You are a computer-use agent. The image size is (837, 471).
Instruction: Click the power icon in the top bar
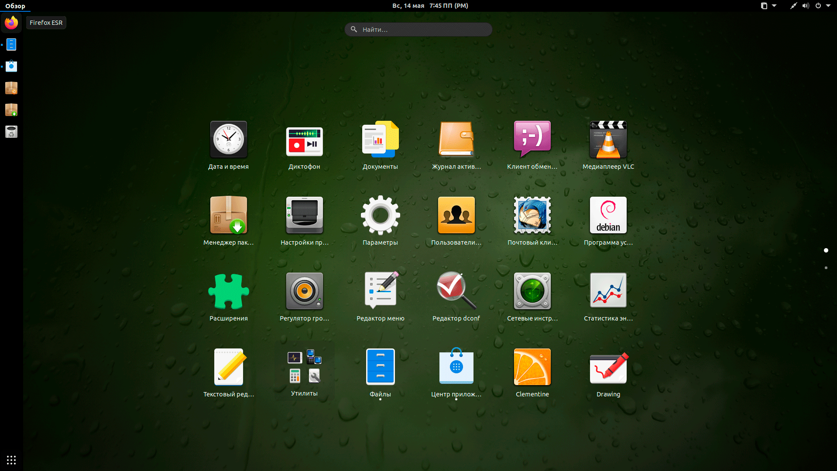818,6
